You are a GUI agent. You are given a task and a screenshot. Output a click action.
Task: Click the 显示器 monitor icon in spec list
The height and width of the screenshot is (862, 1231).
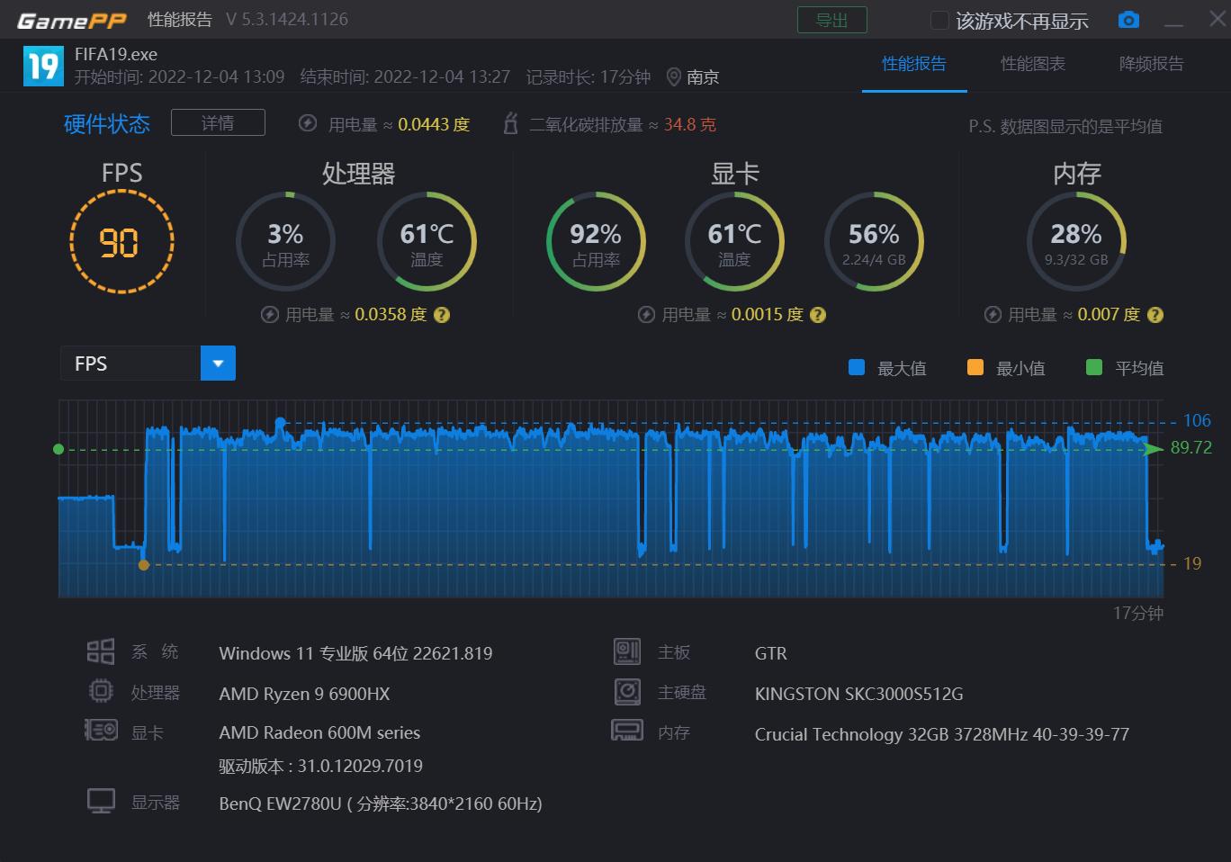coord(101,799)
